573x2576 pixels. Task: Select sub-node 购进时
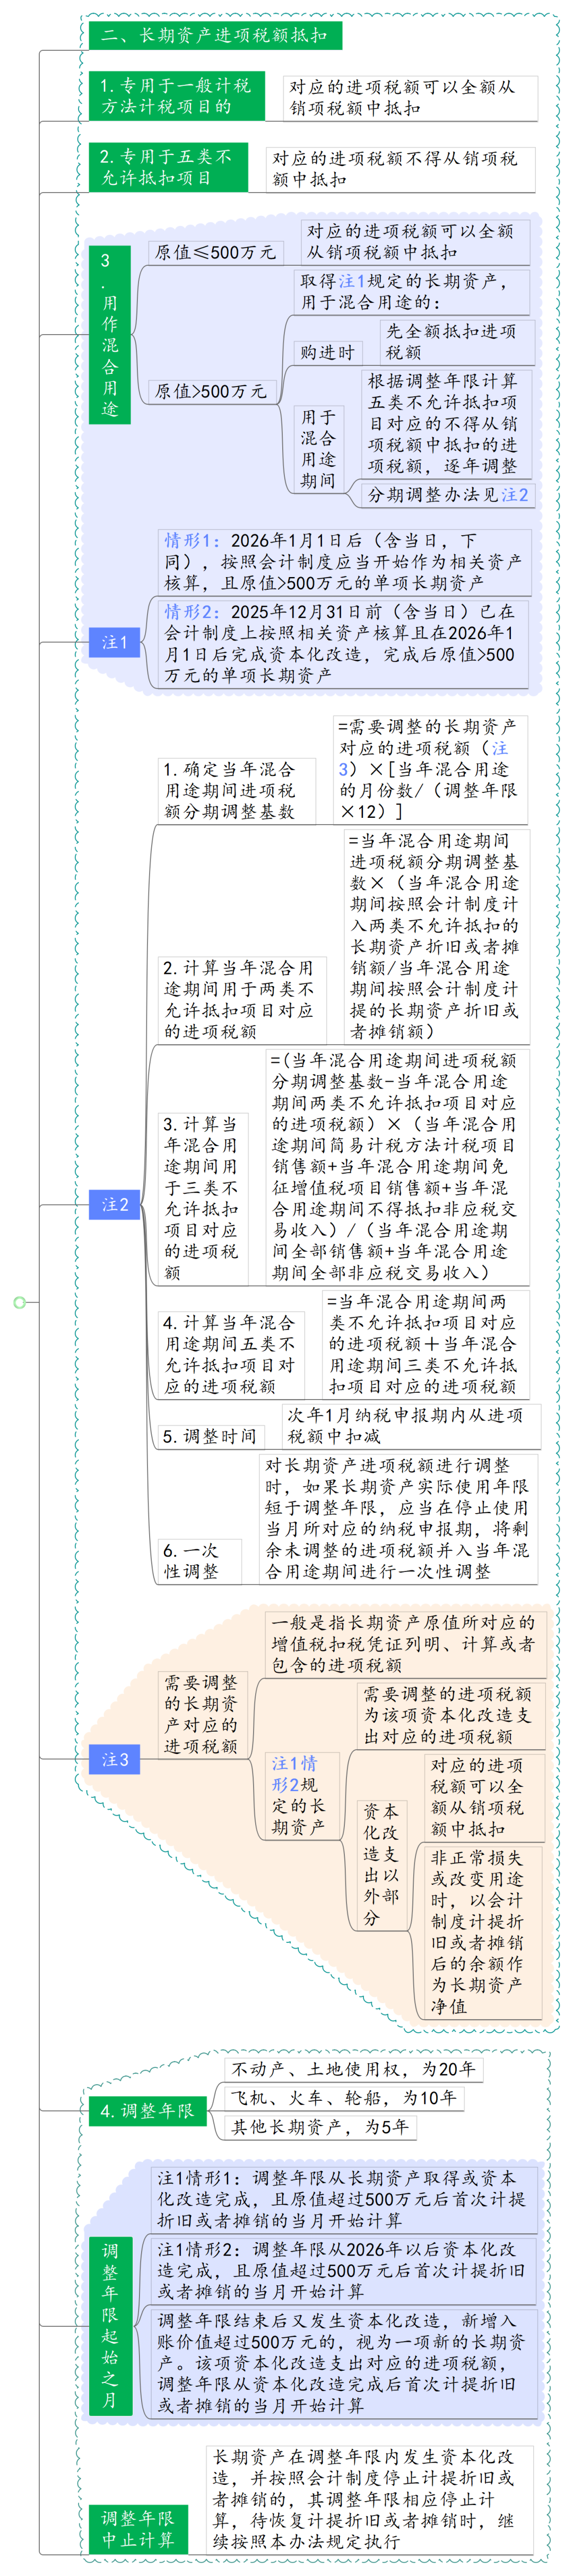pyautogui.click(x=328, y=352)
